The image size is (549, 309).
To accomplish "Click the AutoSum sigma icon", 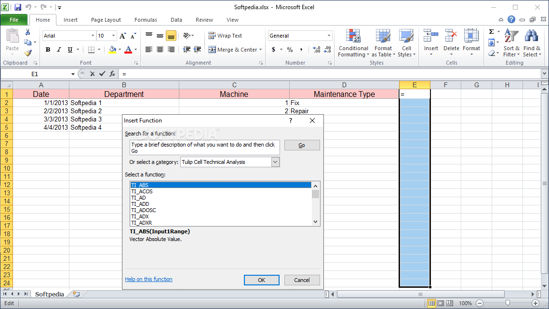I will [492, 32].
